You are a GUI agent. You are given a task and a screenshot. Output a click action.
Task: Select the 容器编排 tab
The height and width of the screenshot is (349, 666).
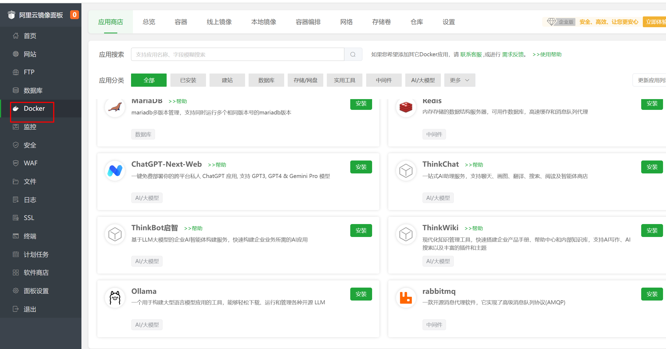coord(308,22)
